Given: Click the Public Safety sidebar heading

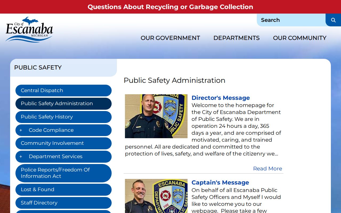Looking at the screenshot, I should pyautogui.click(x=38, y=68).
